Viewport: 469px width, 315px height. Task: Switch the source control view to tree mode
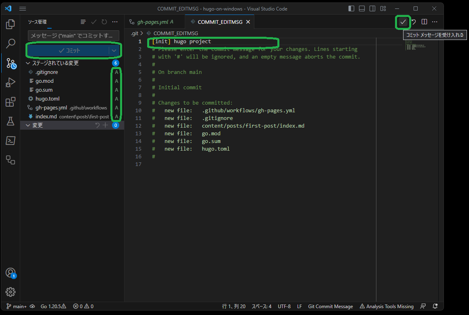[83, 22]
